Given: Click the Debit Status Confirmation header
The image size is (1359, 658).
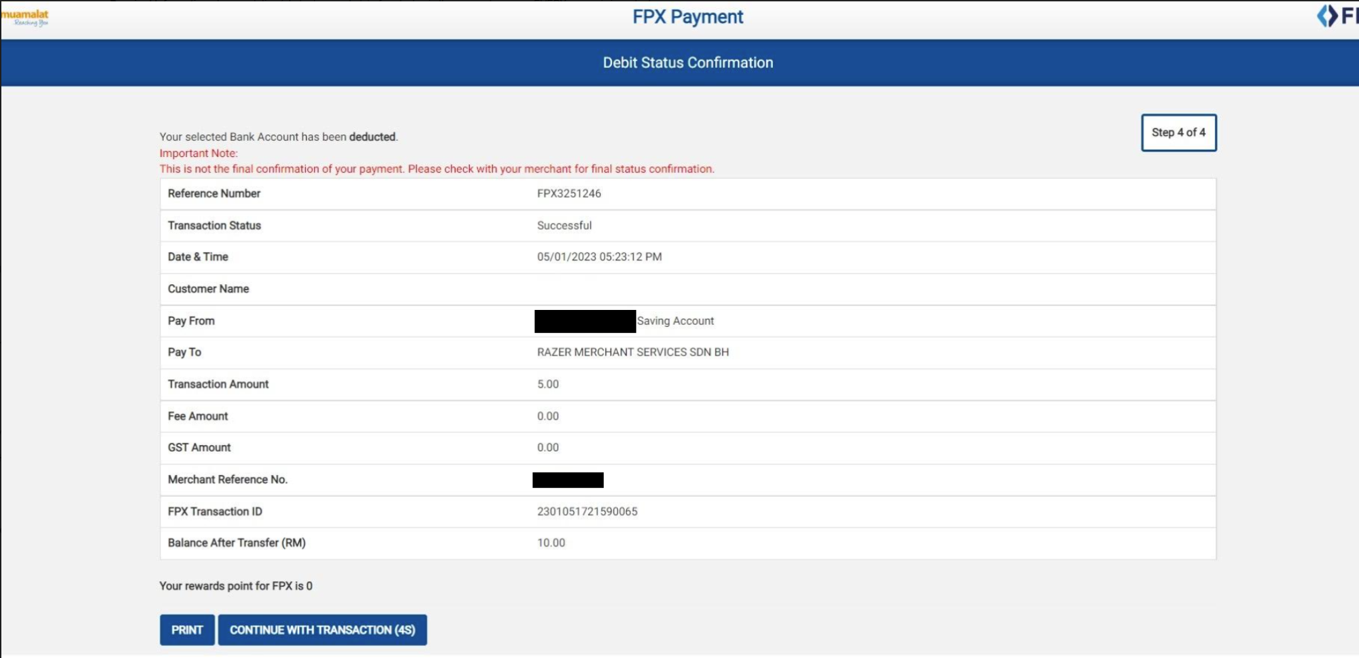Looking at the screenshot, I should (x=687, y=63).
